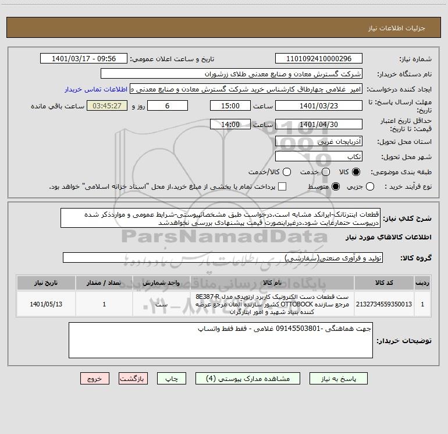The image size is (448, 434).
Task: Click the خروج exit button
Action: pos(95,379)
